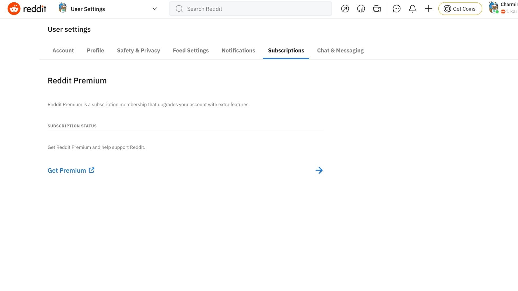Screen dimensions: 518x291
Task: Click the SUBSCRIPTION STATUS label
Action: coord(72,126)
